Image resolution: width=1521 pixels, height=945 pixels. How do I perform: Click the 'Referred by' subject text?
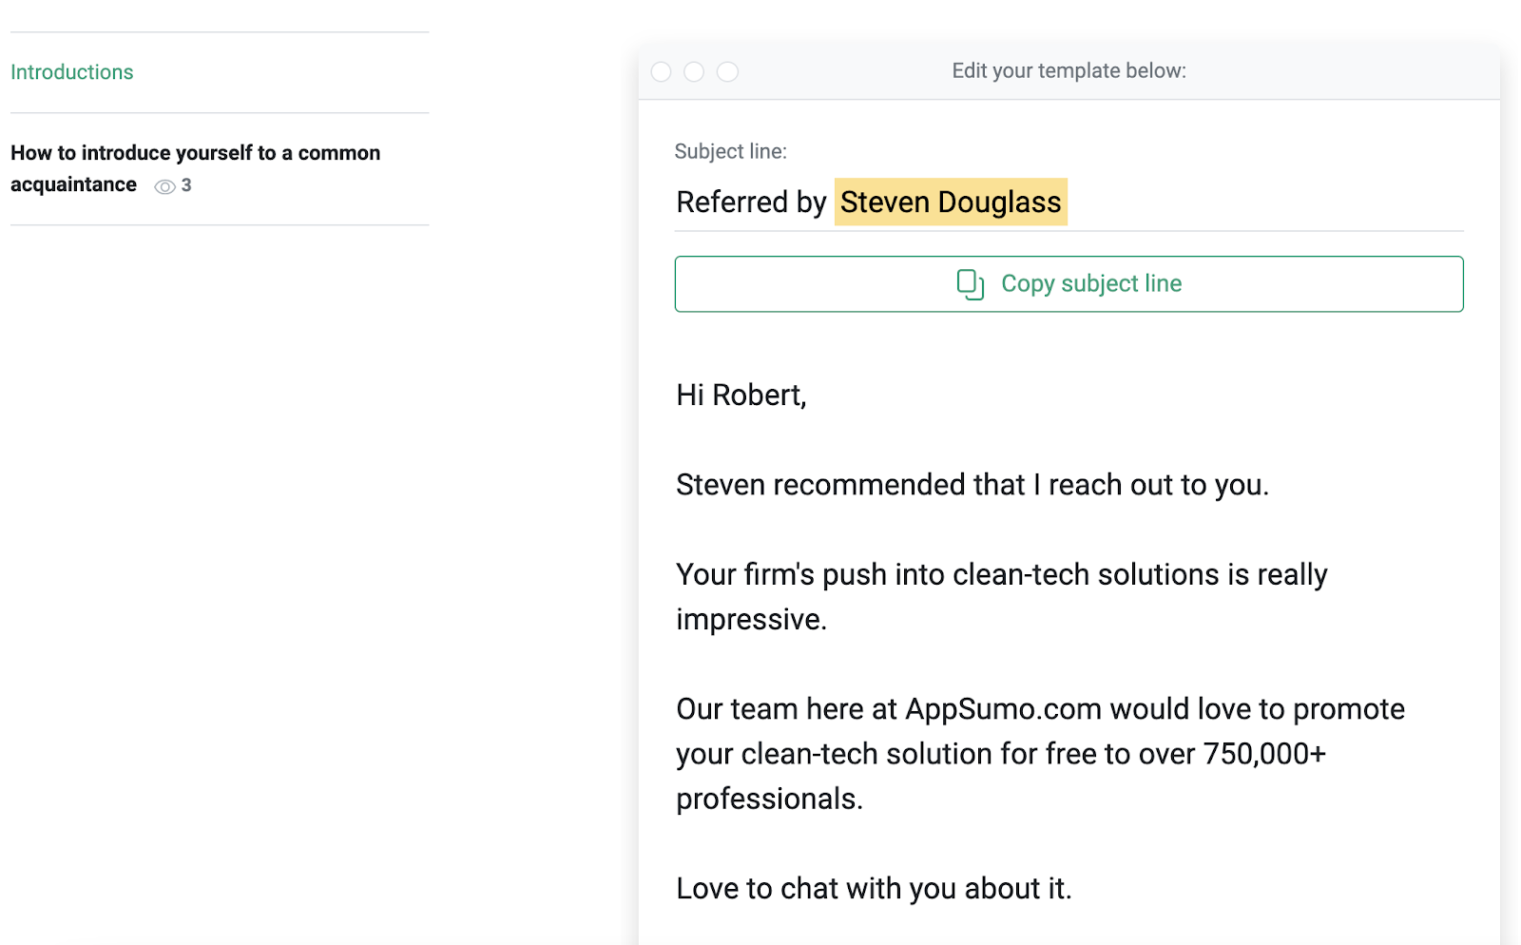[751, 202]
